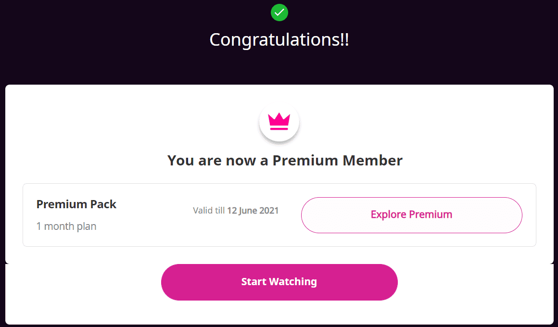Screen dimensions: 558x327
Task: Click the Valid till 12 June 2021 date
Action: [x=236, y=211]
